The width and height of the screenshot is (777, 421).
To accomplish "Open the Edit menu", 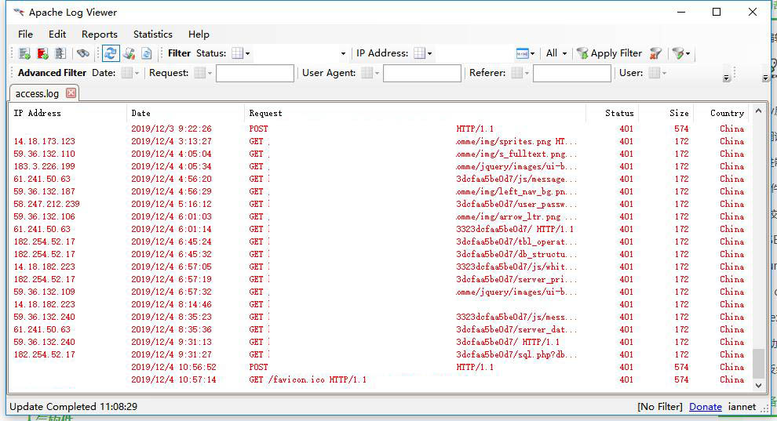I will click(57, 34).
